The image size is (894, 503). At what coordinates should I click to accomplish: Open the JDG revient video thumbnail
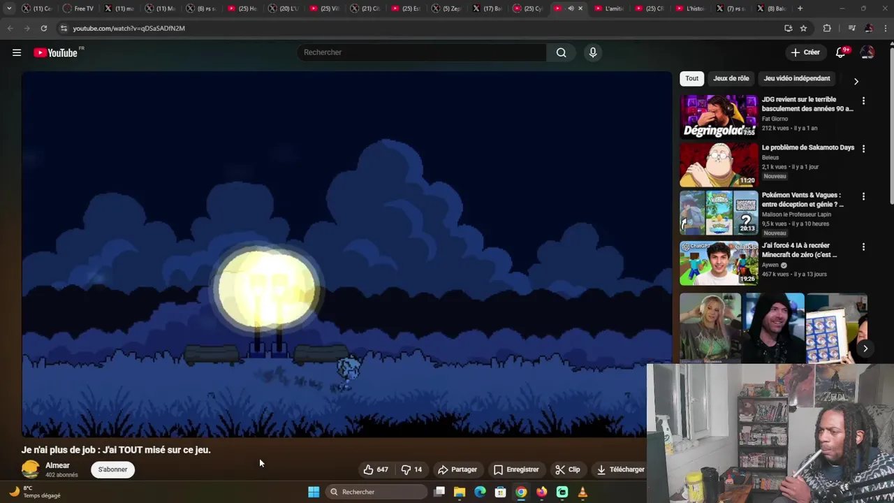pyautogui.click(x=719, y=117)
